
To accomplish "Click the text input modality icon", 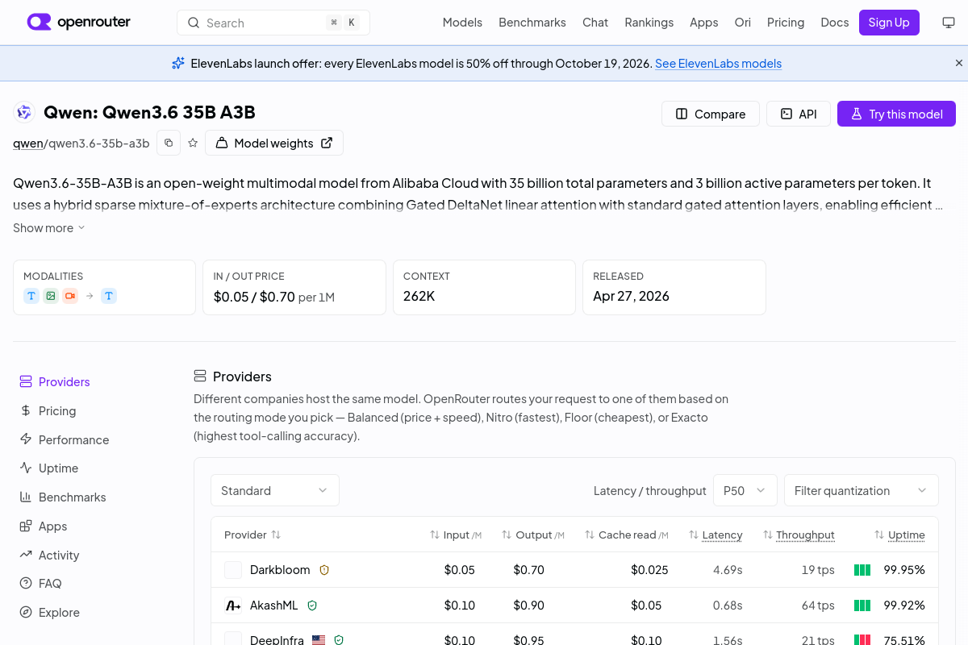I will pos(31,296).
